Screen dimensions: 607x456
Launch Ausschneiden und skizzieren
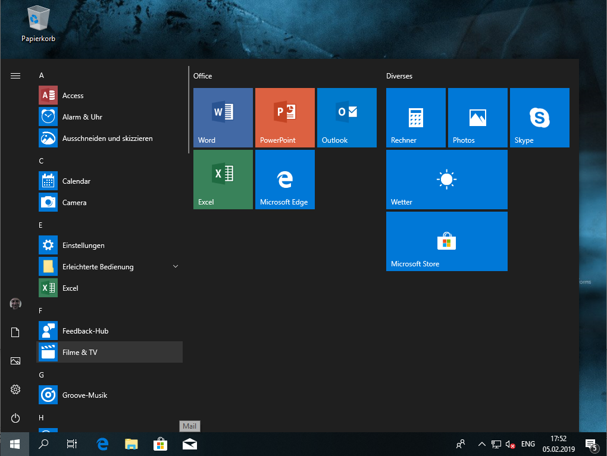coord(109,139)
